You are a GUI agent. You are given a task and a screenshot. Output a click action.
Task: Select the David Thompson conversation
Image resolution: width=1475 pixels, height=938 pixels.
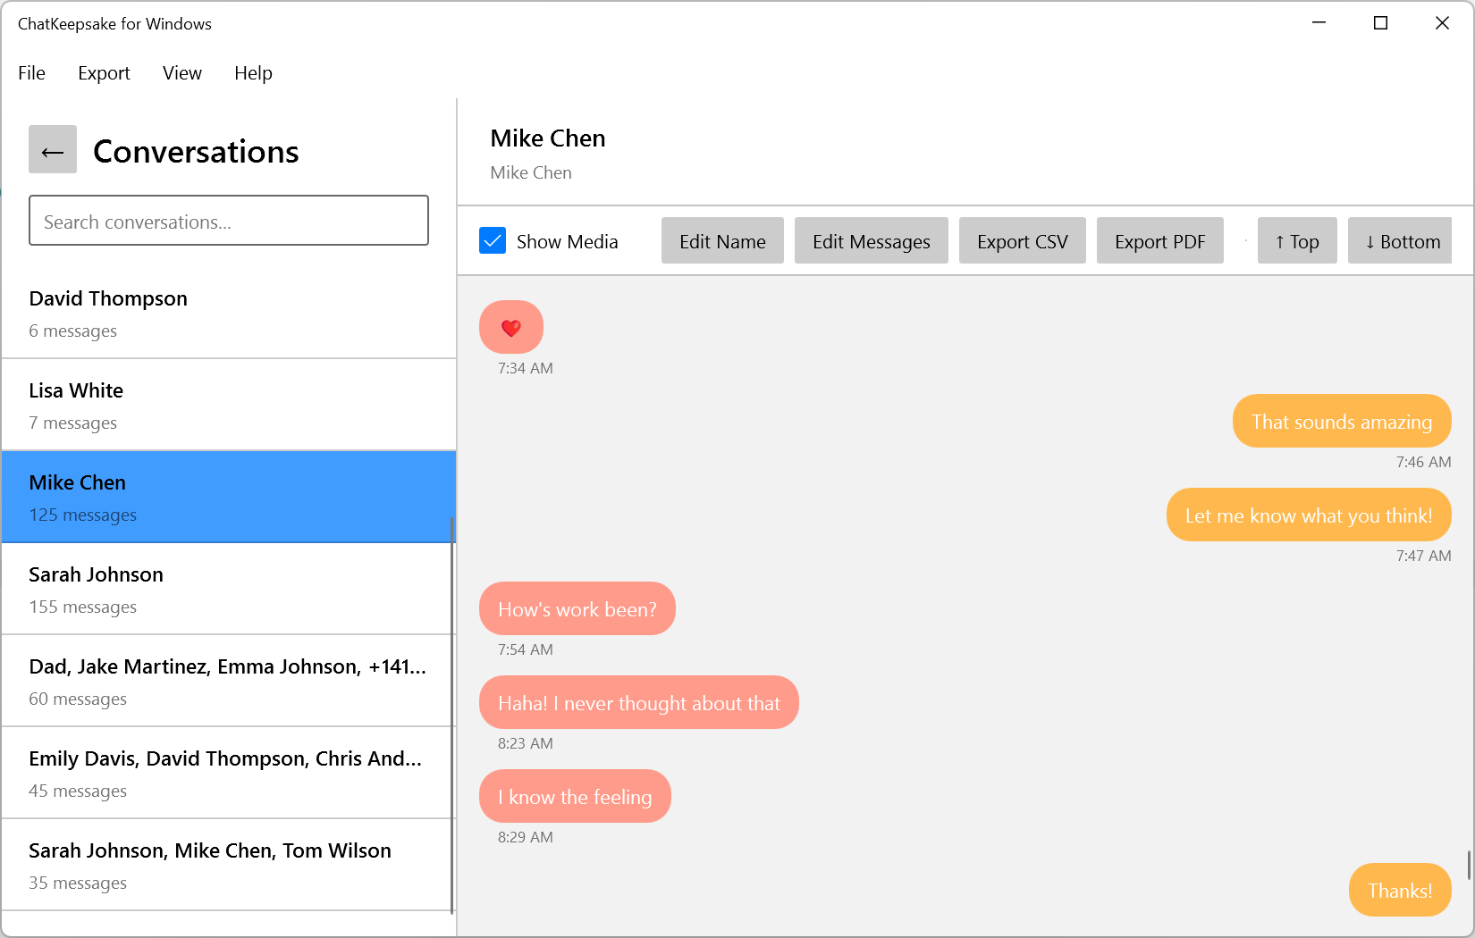pyautogui.click(x=229, y=314)
